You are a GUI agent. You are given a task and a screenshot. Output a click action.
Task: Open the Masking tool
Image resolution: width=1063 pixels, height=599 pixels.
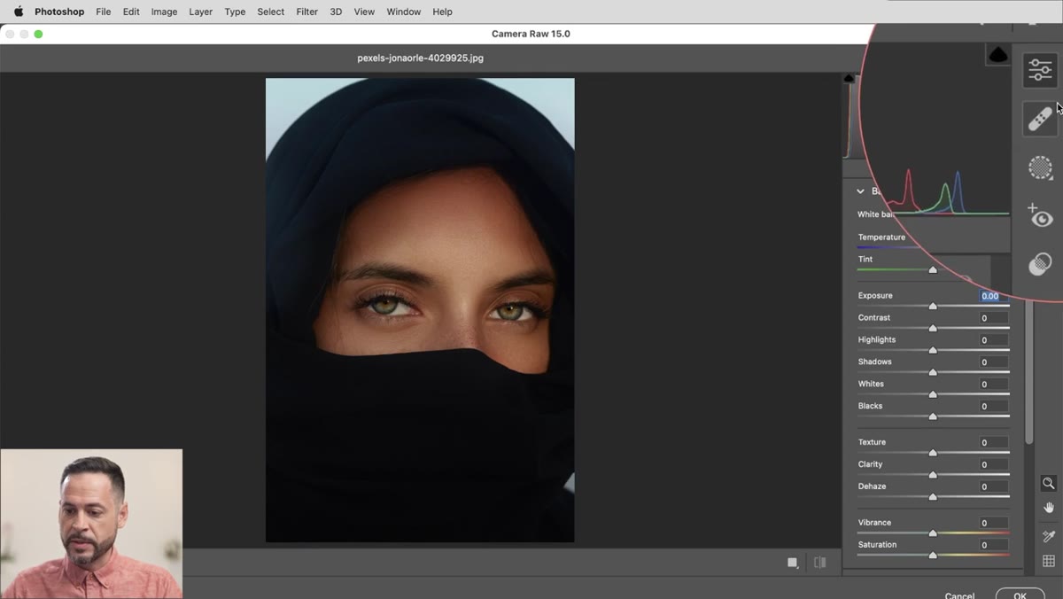tap(1040, 167)
